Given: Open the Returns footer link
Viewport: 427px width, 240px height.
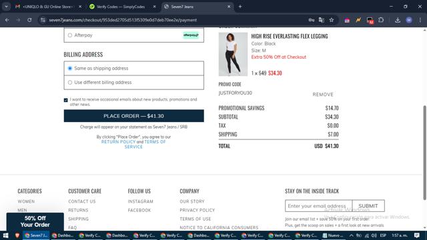Looking at the screenshot, I should coord(78,210).
